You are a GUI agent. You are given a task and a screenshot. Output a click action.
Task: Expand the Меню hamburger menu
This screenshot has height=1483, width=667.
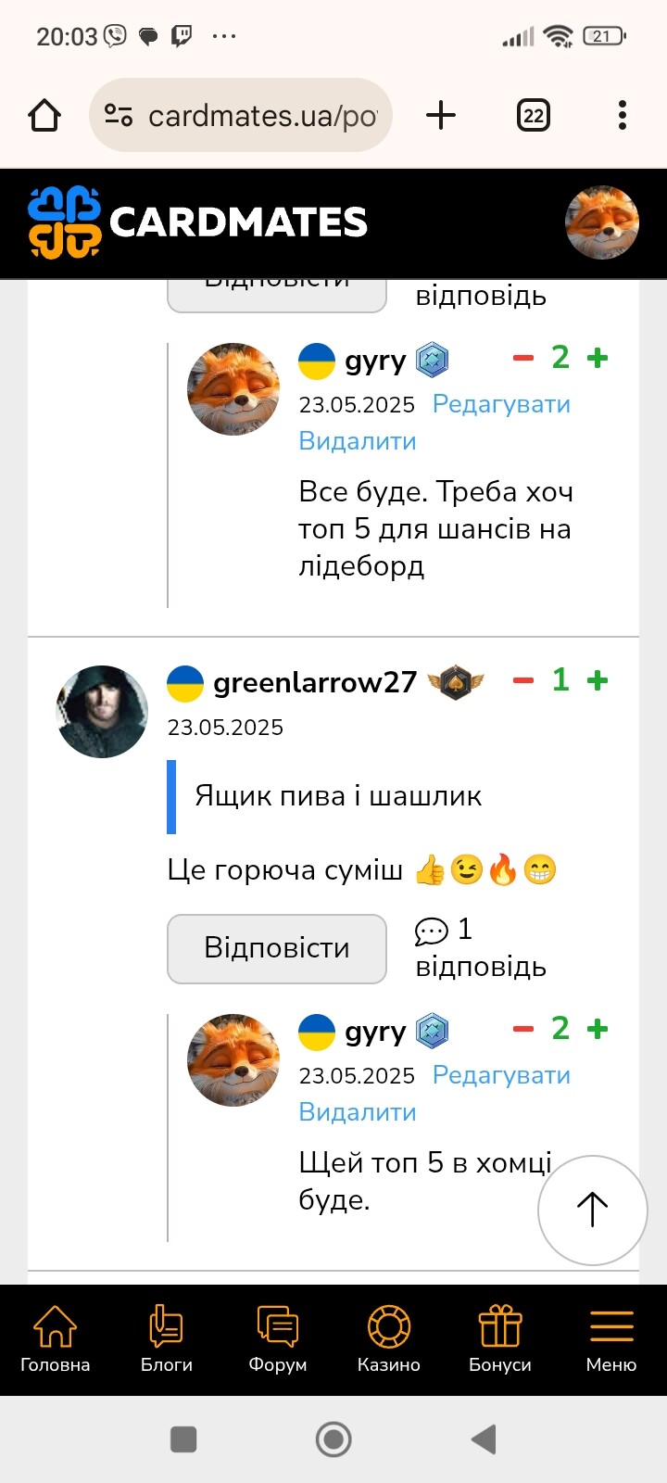[x=611, y=1339]
